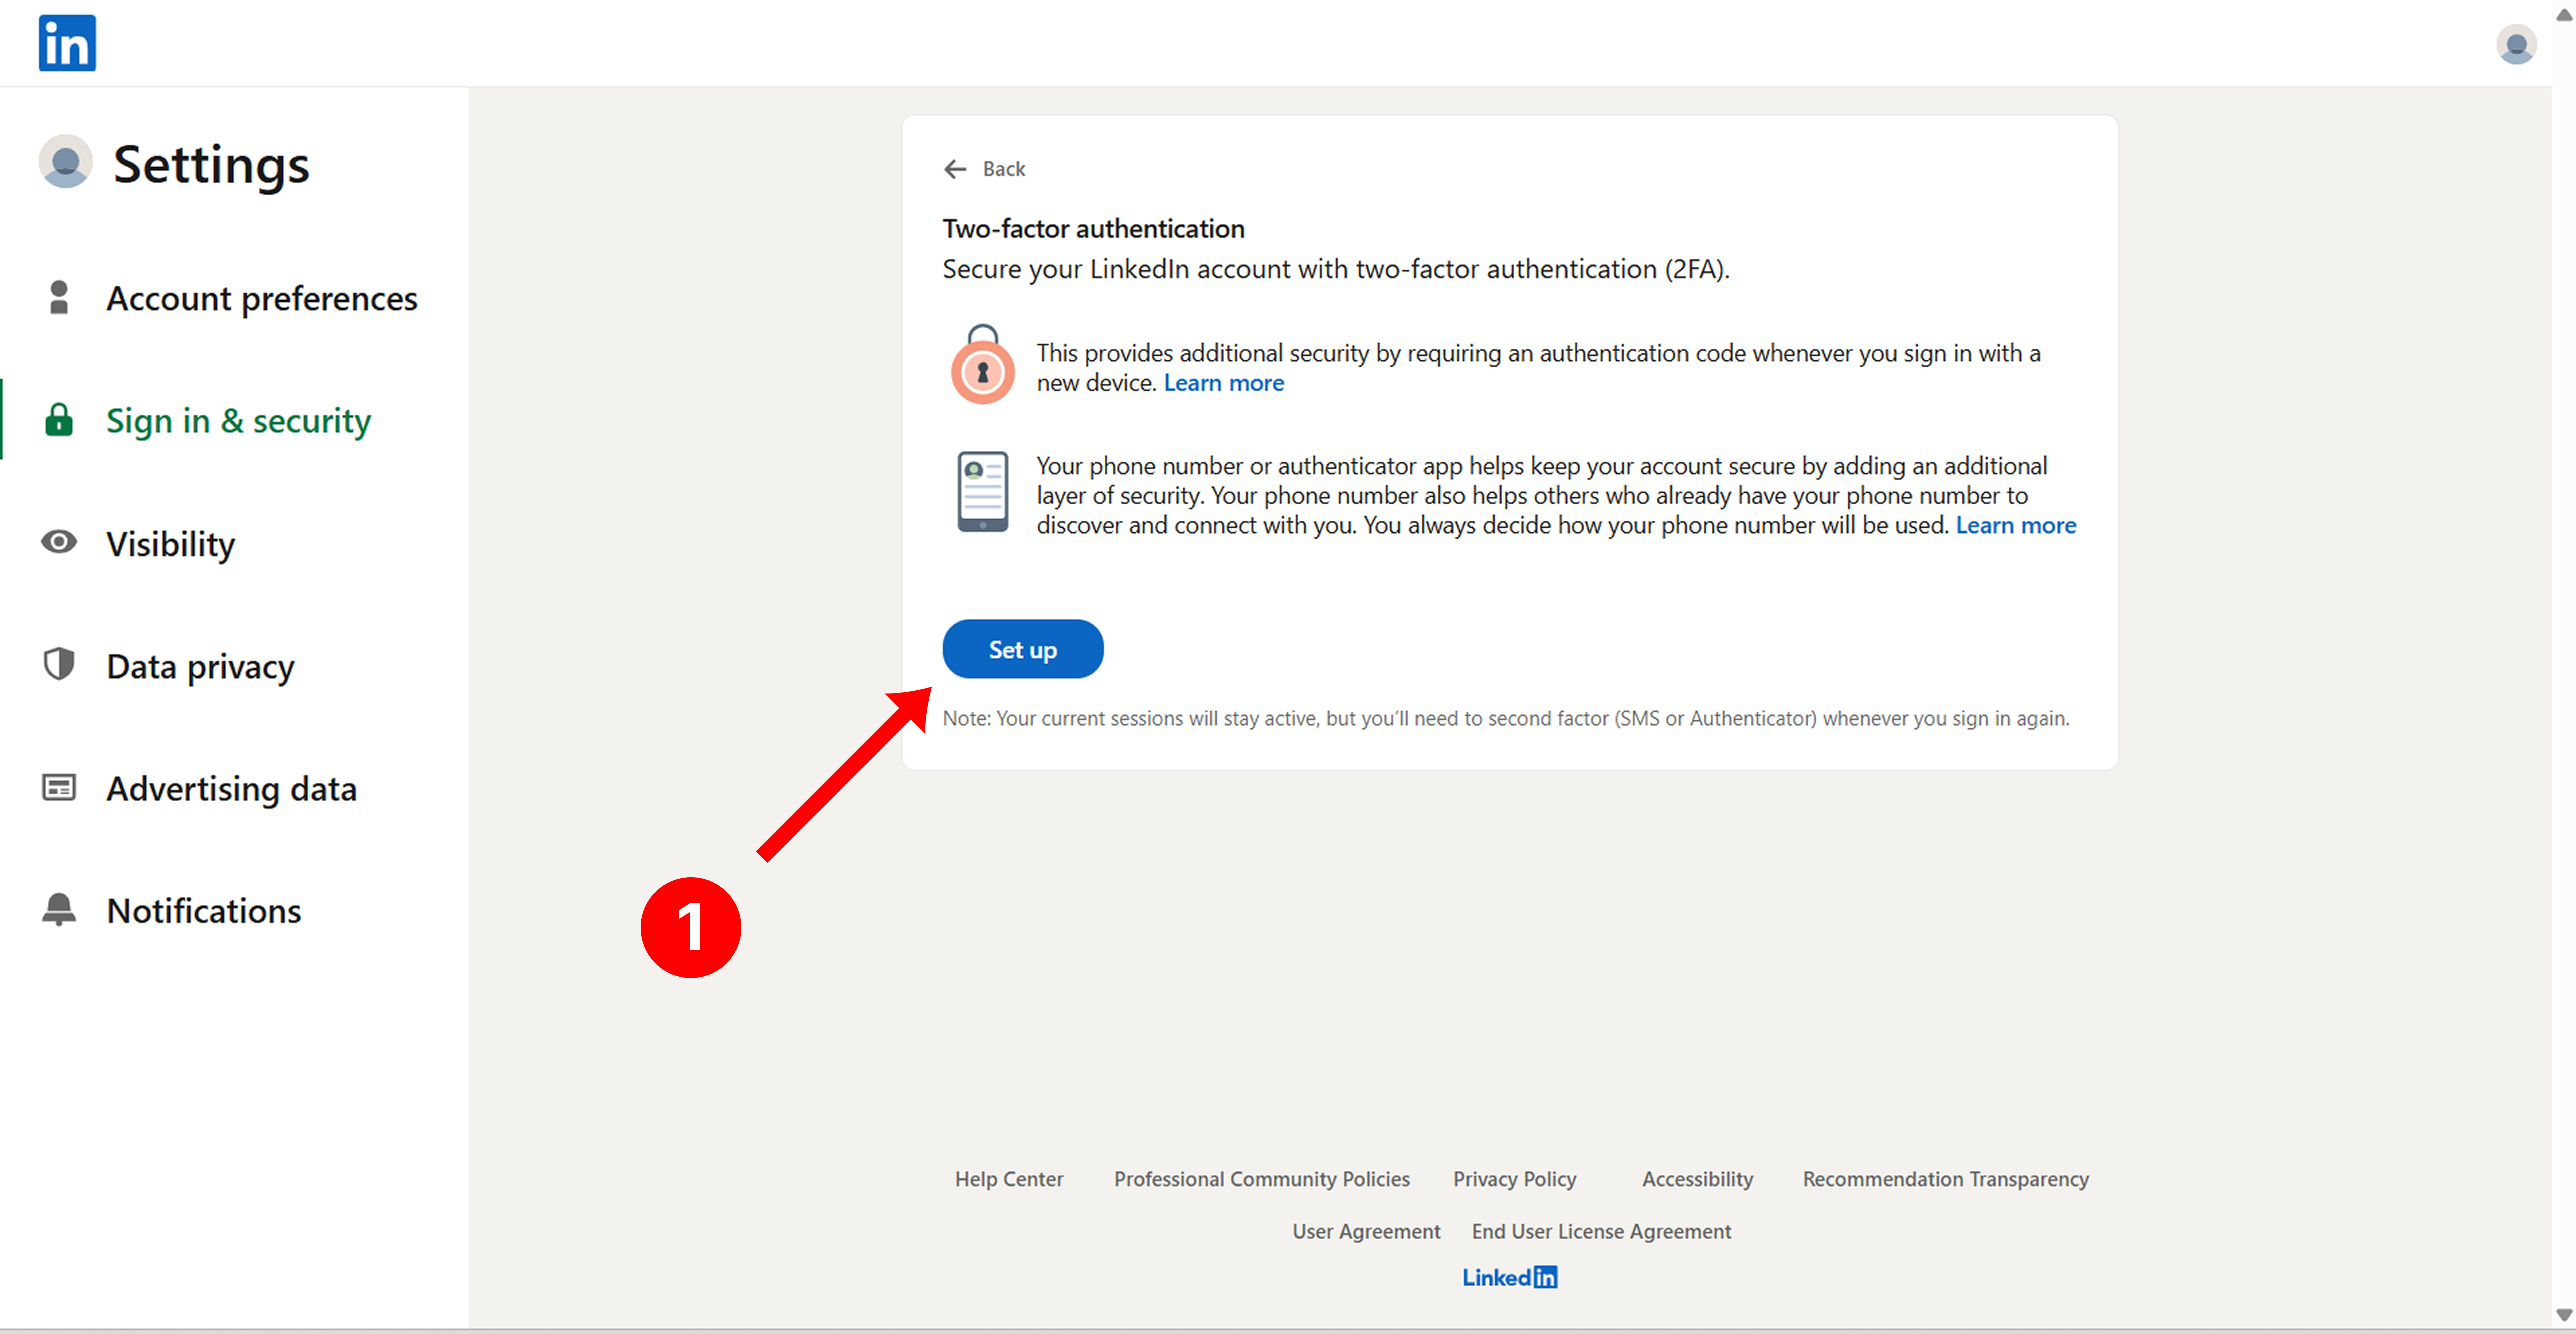Image resolution: width=2576 pixels, height=1334 pixels.
Task: Go to Data privacy settings
Action: [200, 666]
